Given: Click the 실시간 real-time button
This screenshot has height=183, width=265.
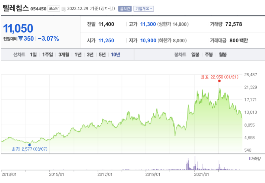Looking at the screenshot, I should tap(125, 9).
